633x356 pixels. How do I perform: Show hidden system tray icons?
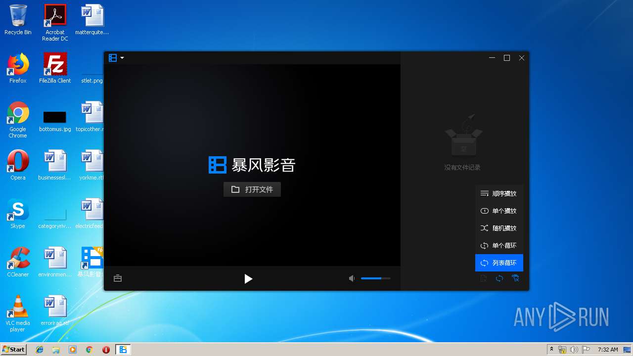click(x=551, y=350)
